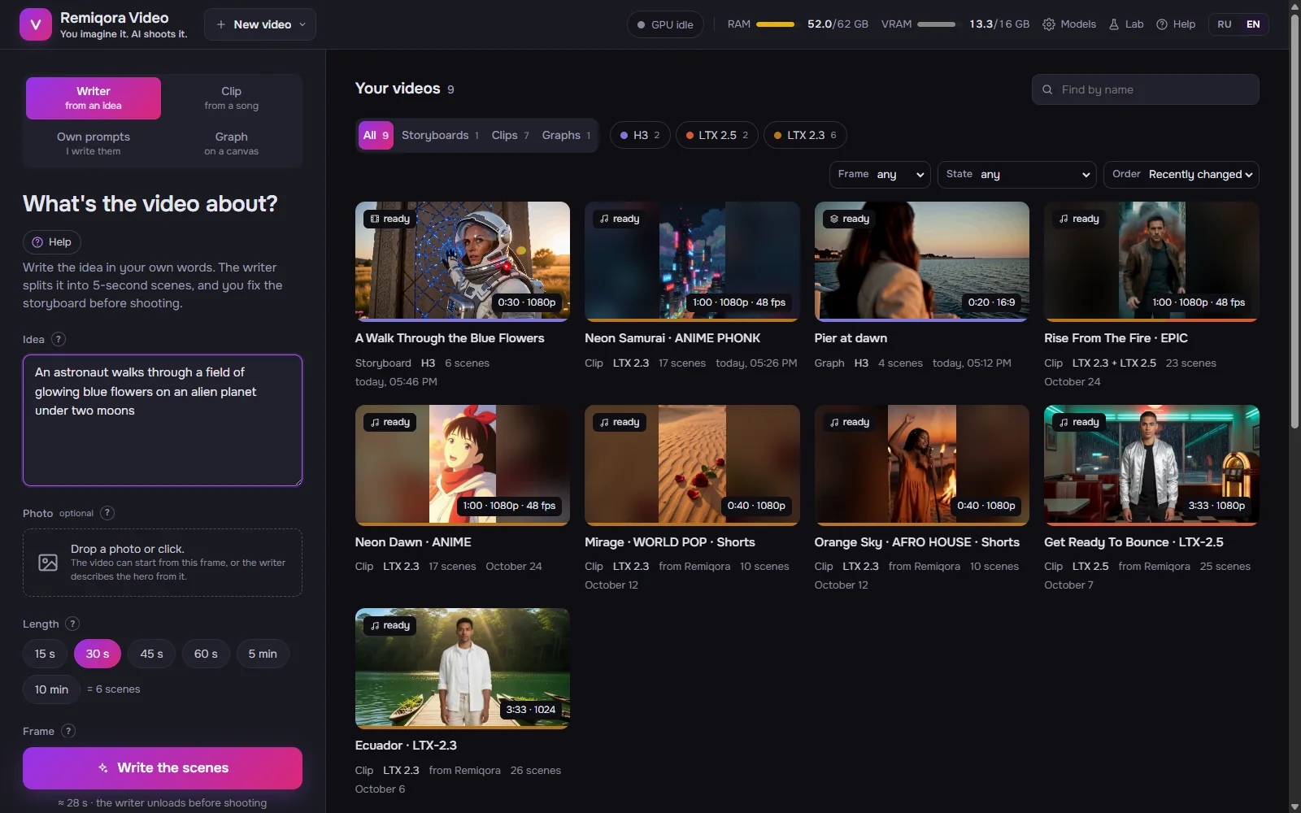The image size is (1301, 813).
Task: Open the Lab flask icon
Action: pyautogui.click(x=1114, y=24)
